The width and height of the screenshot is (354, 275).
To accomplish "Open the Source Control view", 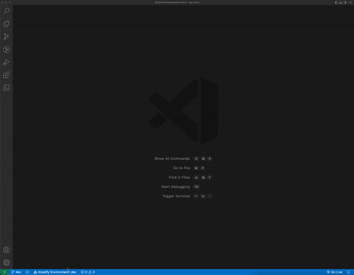I will point(6,37).
